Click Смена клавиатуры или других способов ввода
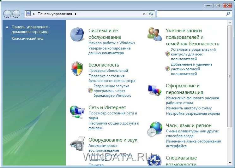 point(192,133)
